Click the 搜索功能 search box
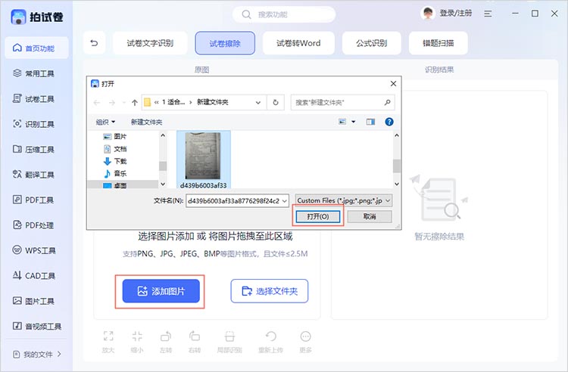Screen dimensions: 568x372 click(x=284, y=14)
